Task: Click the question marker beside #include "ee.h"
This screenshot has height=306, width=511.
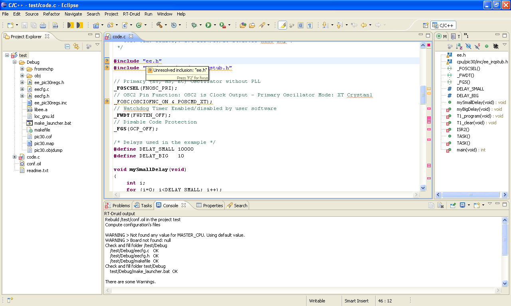Action: [107, 61]
